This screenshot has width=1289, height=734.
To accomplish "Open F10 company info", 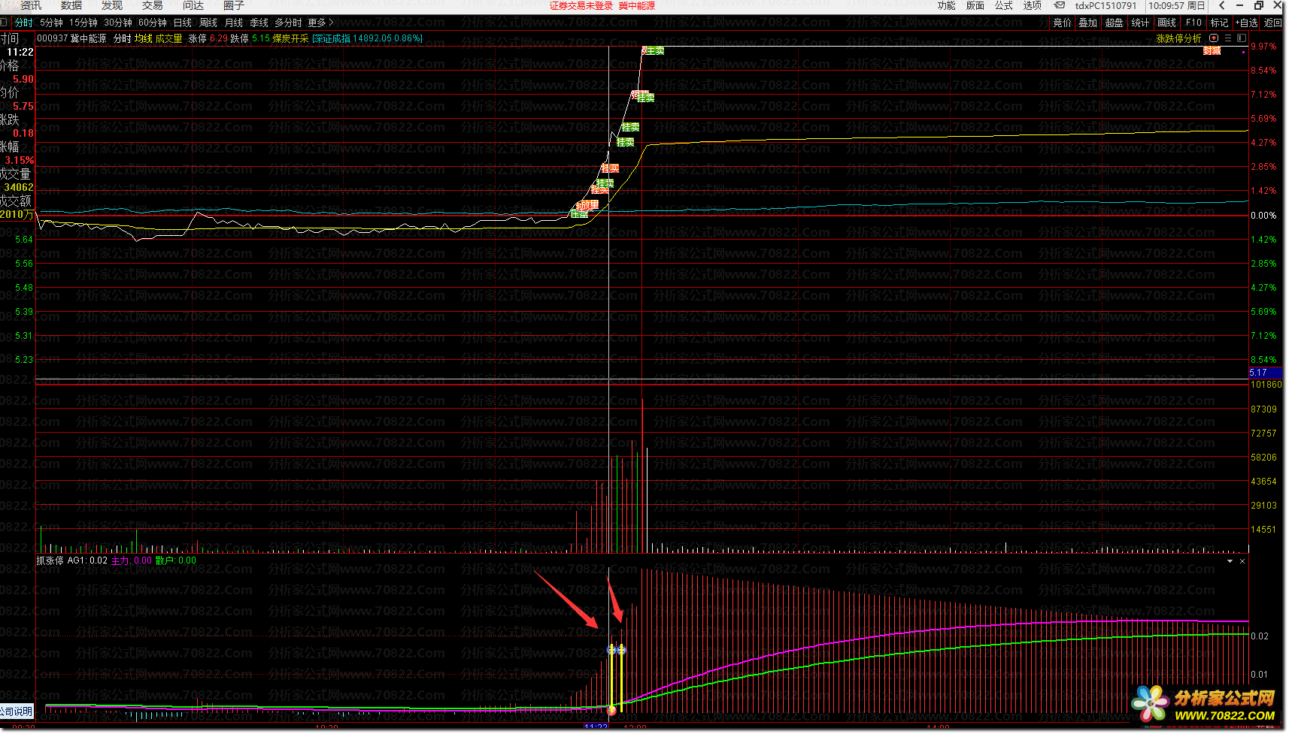I will pos(1193,23).
